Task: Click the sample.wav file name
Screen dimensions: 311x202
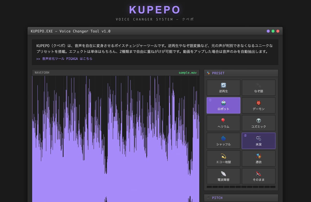Action: pyautogui.click(x=188, y=73)
